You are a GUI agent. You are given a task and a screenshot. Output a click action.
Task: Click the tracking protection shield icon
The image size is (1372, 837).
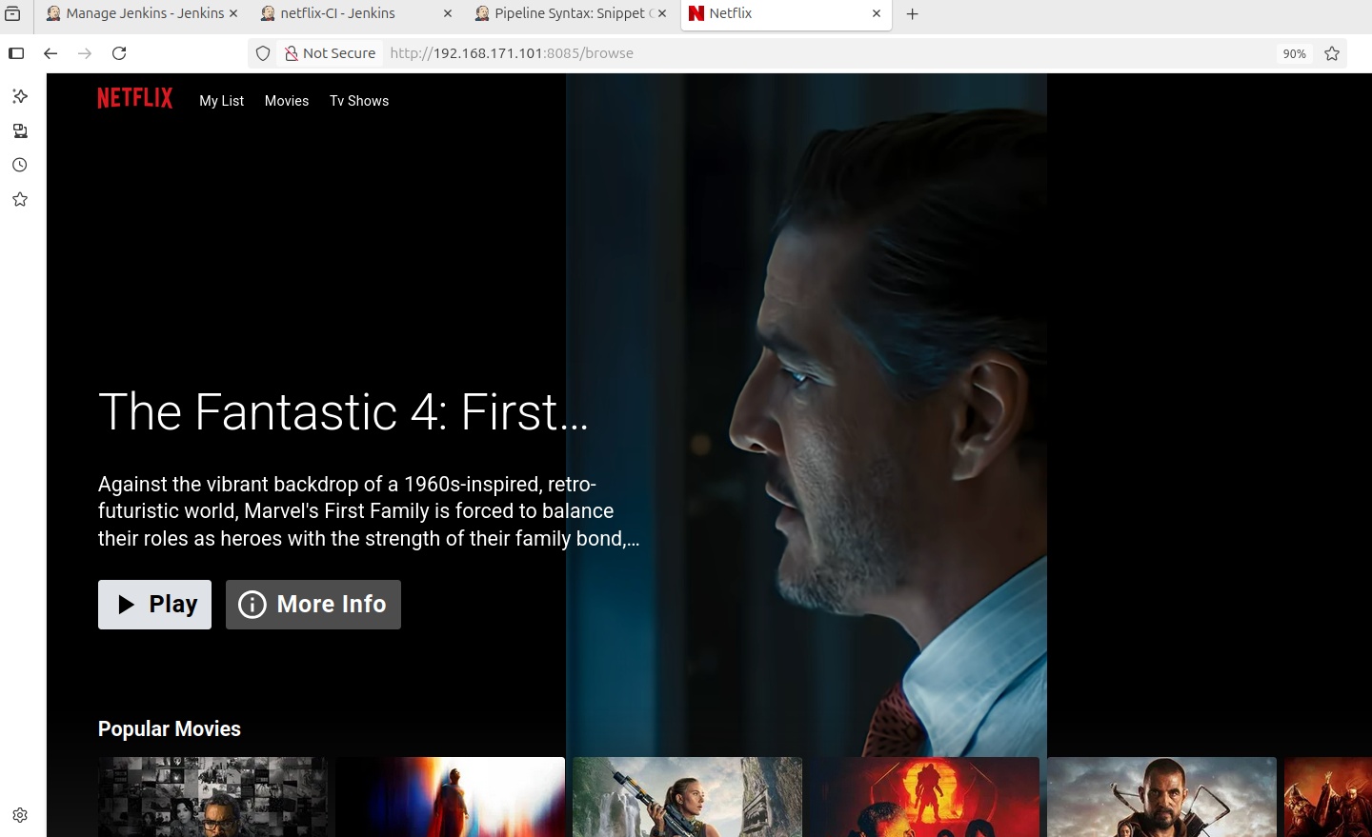point(264,53)
